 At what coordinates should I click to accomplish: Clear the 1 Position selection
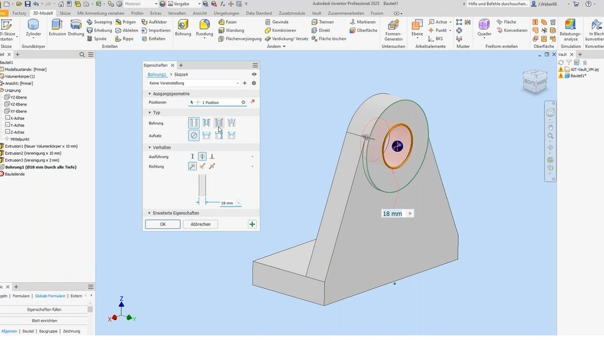243,102
